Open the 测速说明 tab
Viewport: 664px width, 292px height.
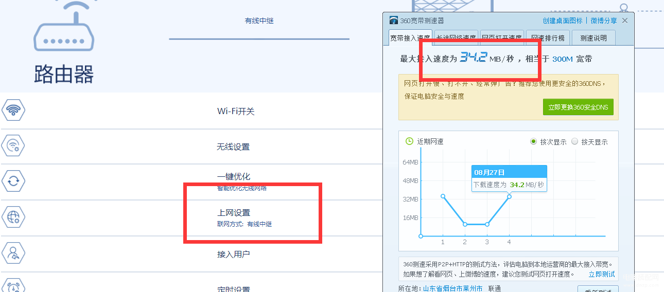coord(593,38)
